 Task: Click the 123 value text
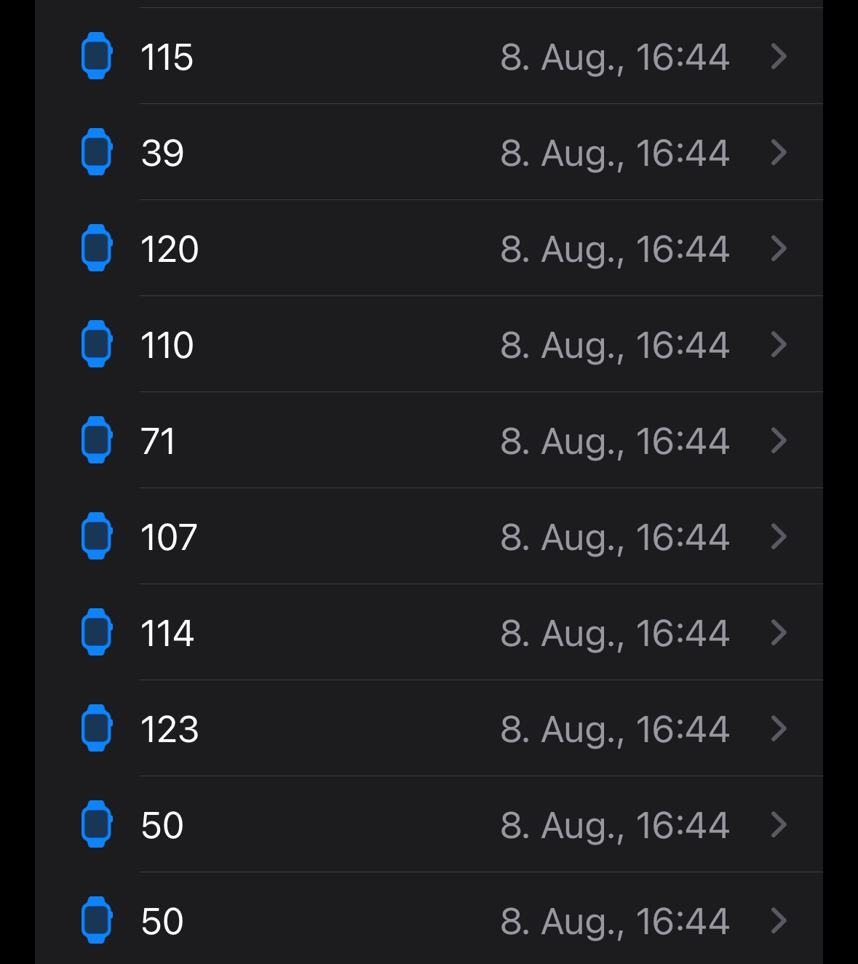click(x=170, y=729)
